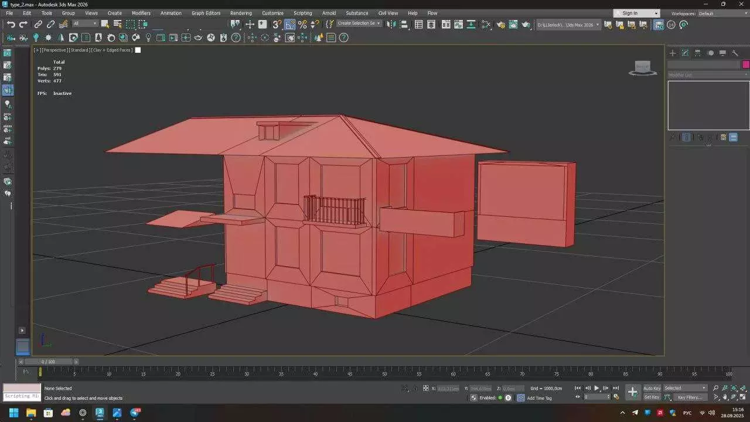Click the Render teapot icon

526,24
